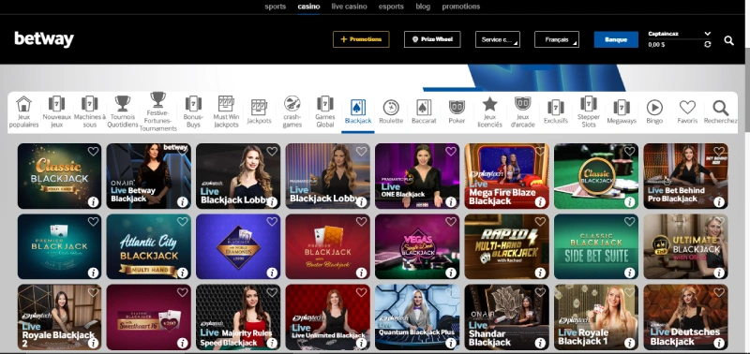
Task: Select the Bonus-Buys category
Action: click(x=193, y=111)
